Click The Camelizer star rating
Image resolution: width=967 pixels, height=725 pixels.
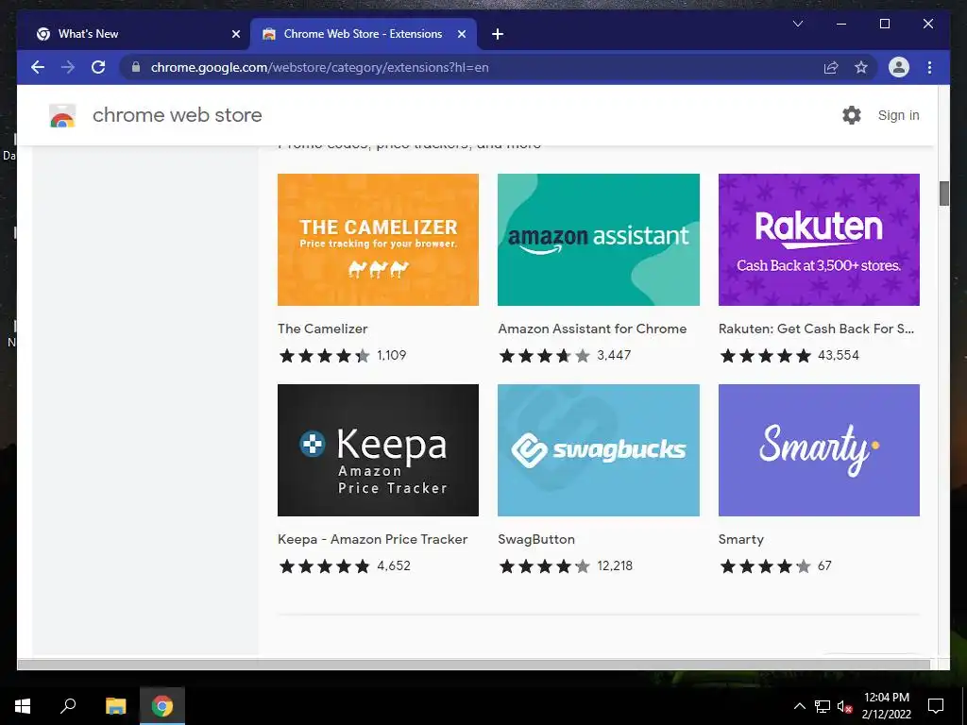(x=325, y=356)
